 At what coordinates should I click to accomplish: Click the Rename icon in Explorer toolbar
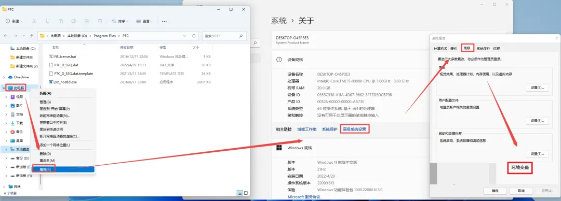74,21
